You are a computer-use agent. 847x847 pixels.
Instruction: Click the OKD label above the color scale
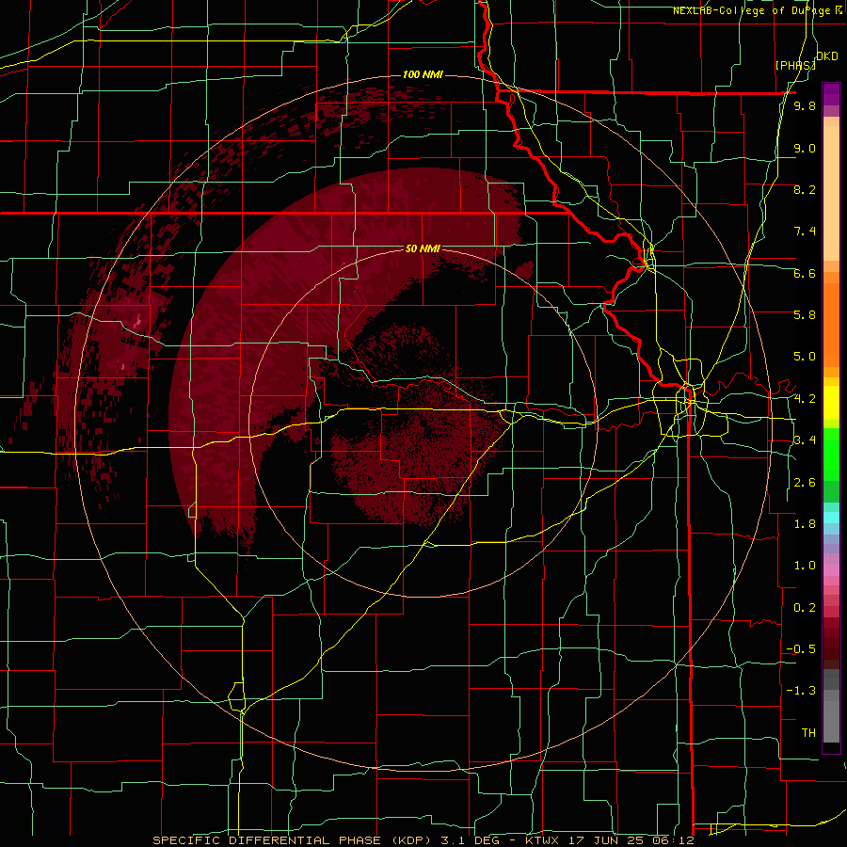(826, 56)
